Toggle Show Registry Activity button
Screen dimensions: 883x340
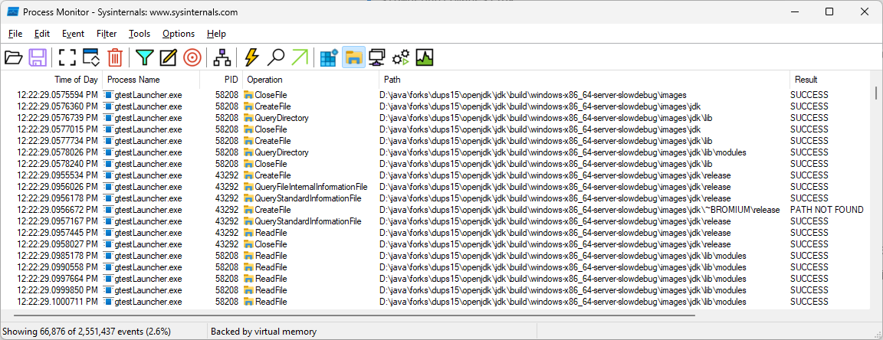pos(329,57)
